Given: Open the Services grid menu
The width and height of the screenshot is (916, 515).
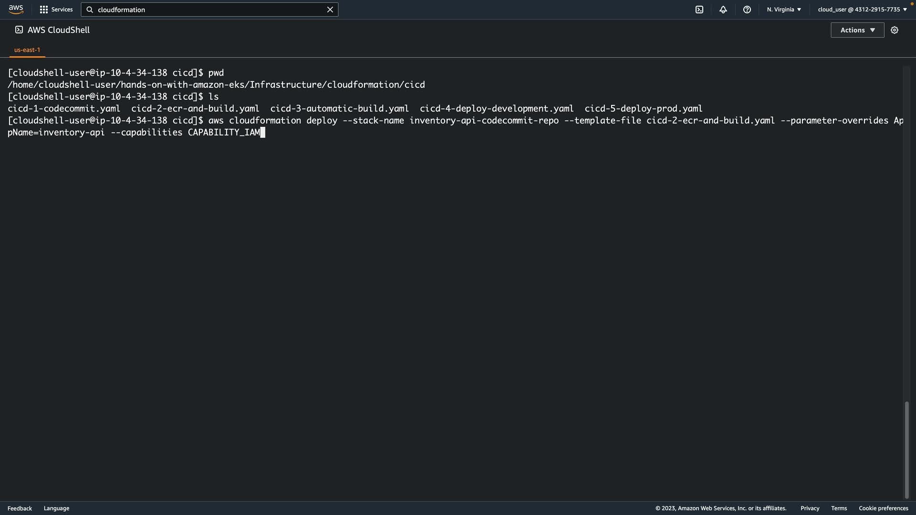Looking at the screenshot, I should 44,10.
